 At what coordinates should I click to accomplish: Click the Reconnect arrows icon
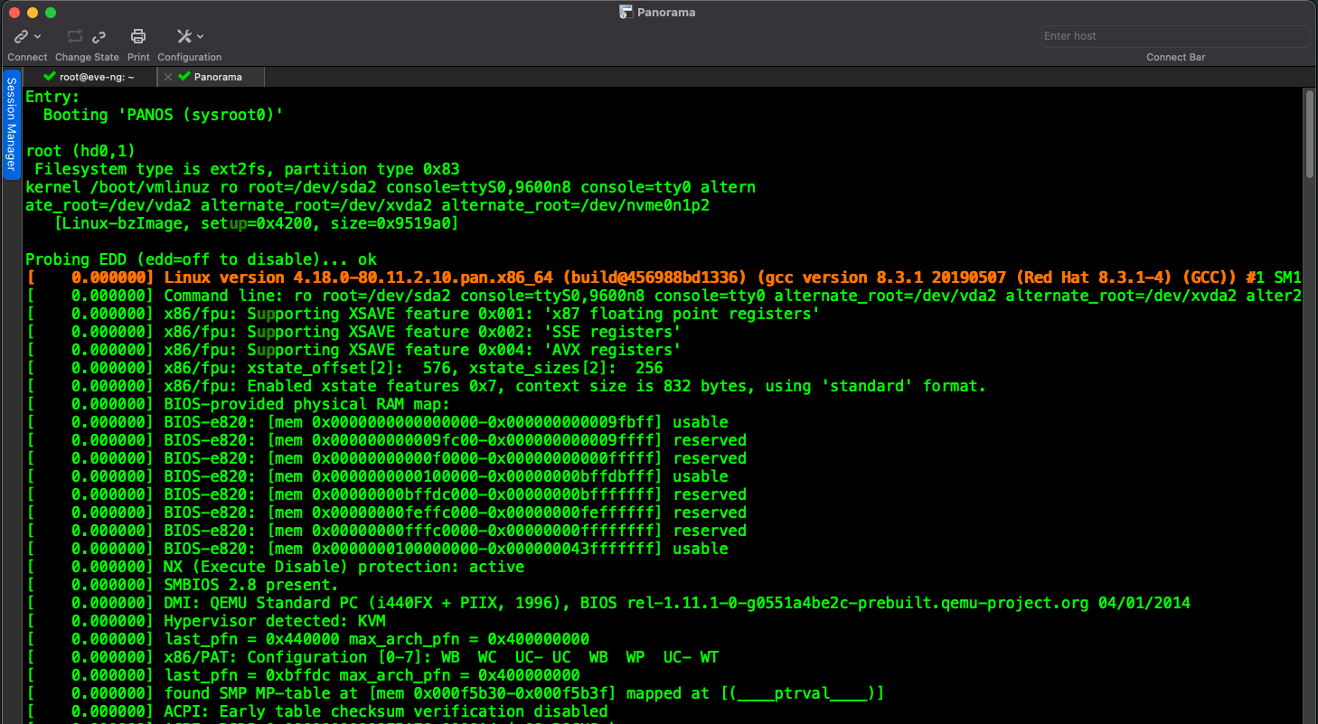point(75,36)
